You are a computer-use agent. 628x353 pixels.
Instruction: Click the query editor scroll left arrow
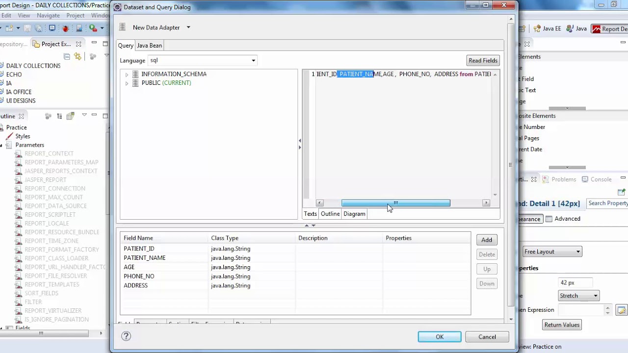tap(320, 203)
